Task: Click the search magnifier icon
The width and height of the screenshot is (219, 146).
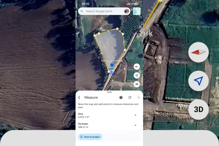Action: point(82,11)
